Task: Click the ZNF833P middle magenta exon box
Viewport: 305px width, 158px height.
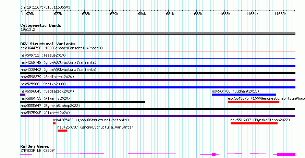Action: click(x=213, y=155)
